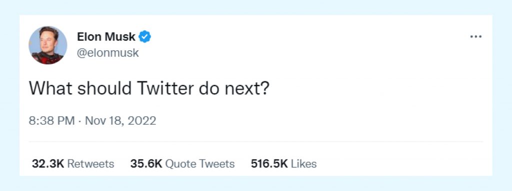Open the Retweets label
Image resolution: width=512 pixels, height=191 pixels.
pos(90,164)
